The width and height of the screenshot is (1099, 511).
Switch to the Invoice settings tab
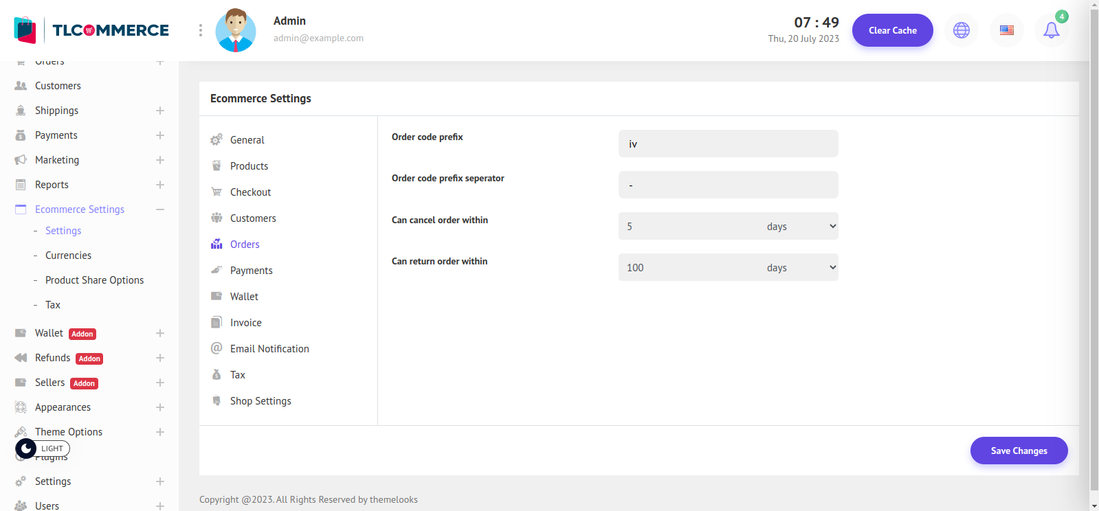[x=245, y=323]
